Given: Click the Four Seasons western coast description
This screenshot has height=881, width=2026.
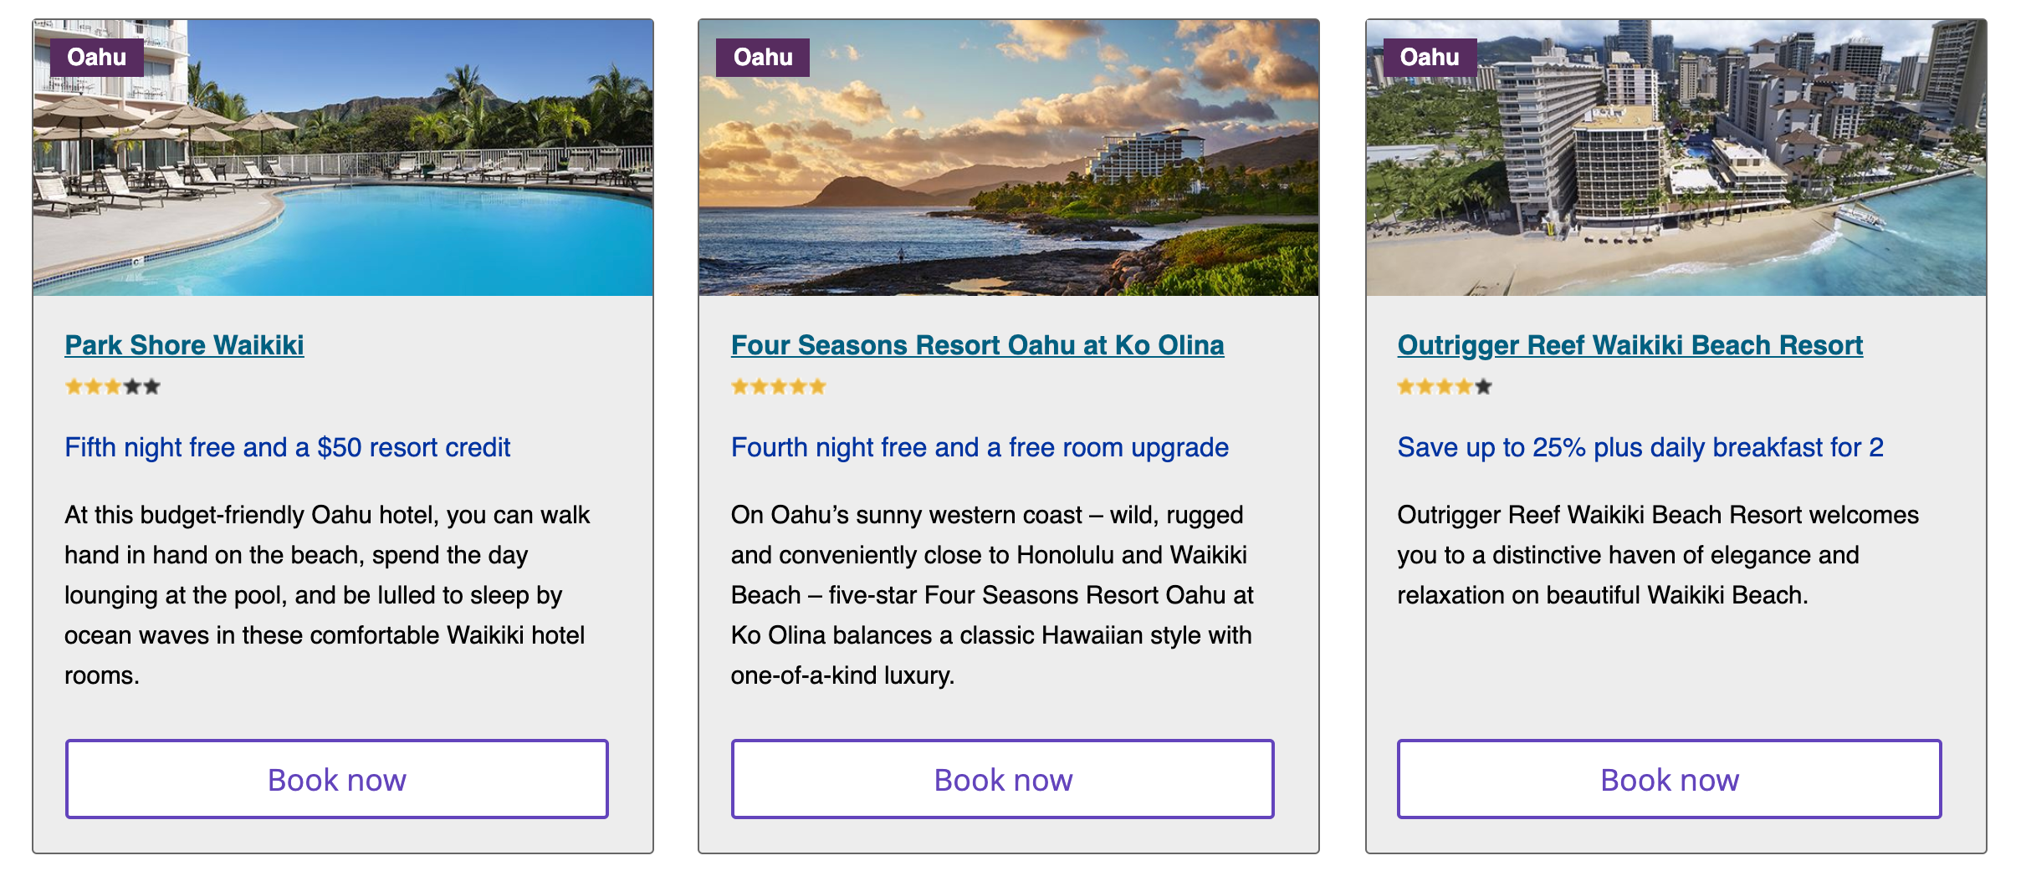Looking at the screenshot, I should pyautogui.click(x=992, y=595).
